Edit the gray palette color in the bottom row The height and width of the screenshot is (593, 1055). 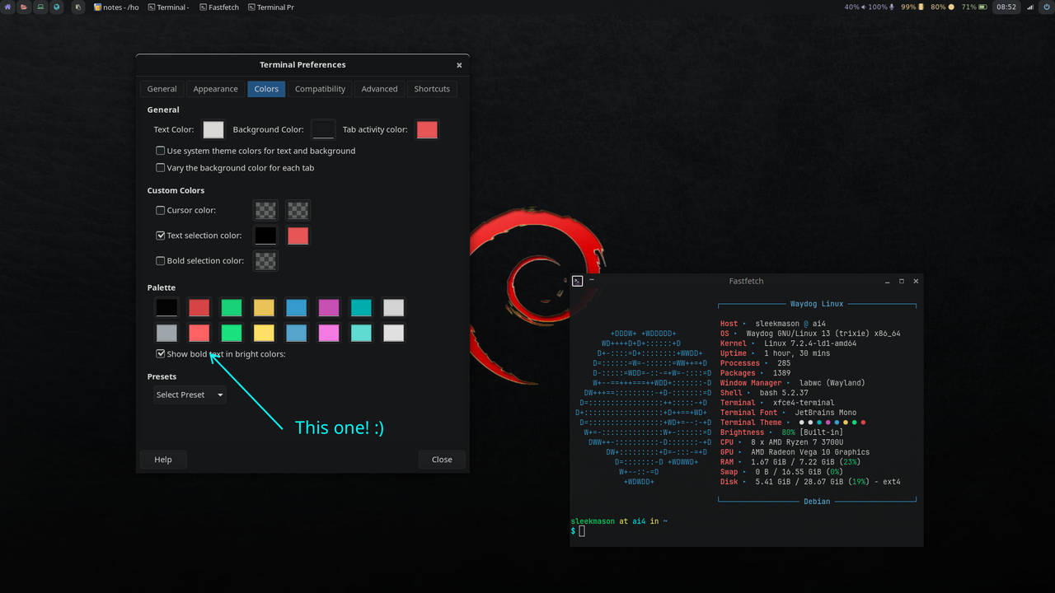166,333
